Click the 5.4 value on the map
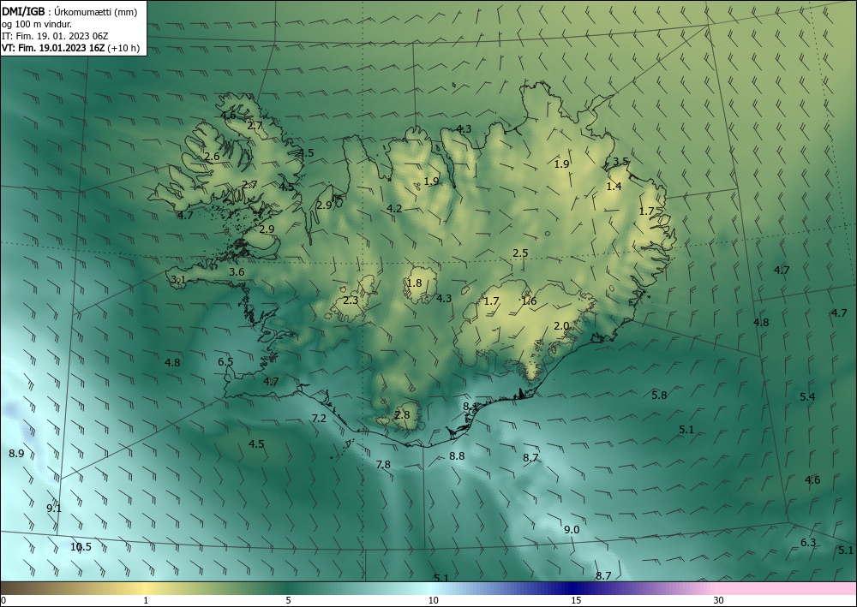The height and width of the screenshot is (607, 857). (808, 397)
